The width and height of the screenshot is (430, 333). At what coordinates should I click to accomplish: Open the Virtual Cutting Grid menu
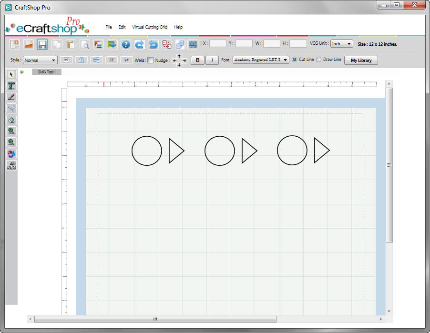tap(150, 27)
